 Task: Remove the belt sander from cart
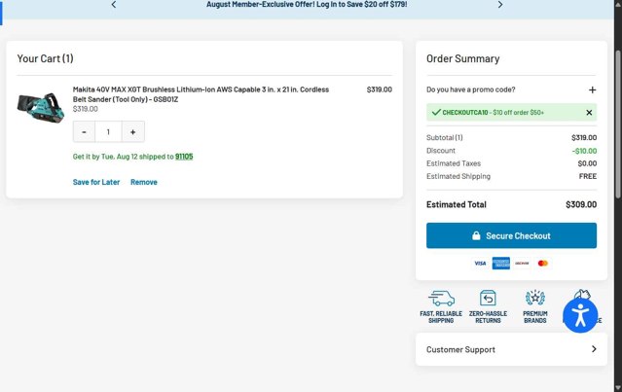[144, 182]
